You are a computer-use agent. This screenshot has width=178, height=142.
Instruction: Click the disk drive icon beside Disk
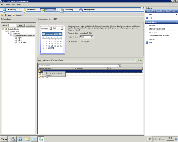(87, 41)
